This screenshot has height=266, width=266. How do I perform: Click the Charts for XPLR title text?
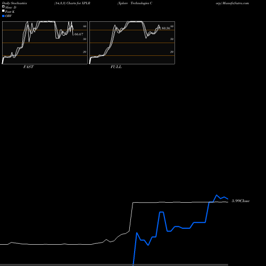(x=78, y=3)
